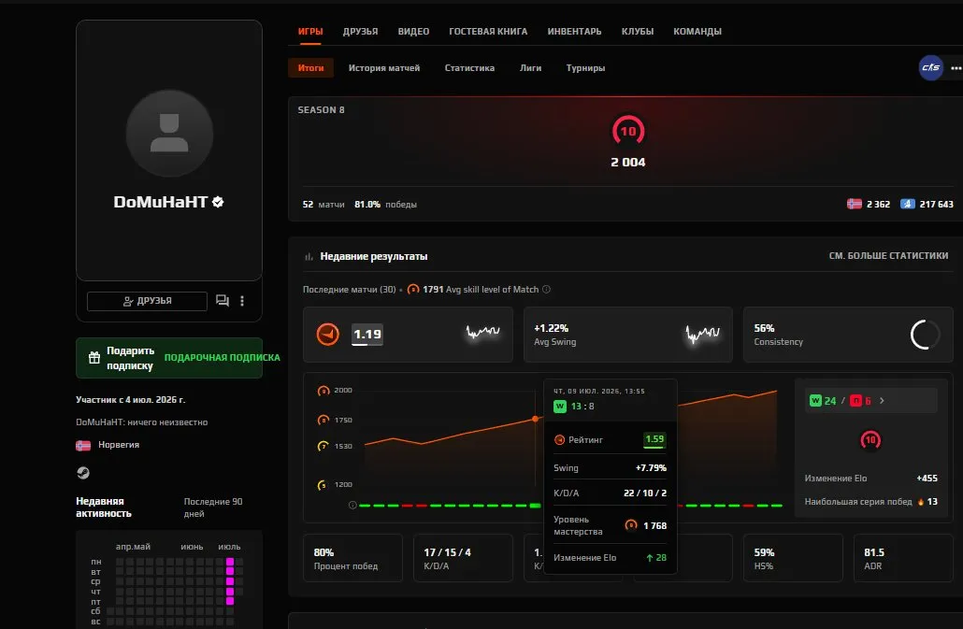Image resolution: width=963 pixels, height=629 pixels.
Task: Open the ИНВЕНТАРЬ tab
Action: [574, 31]
